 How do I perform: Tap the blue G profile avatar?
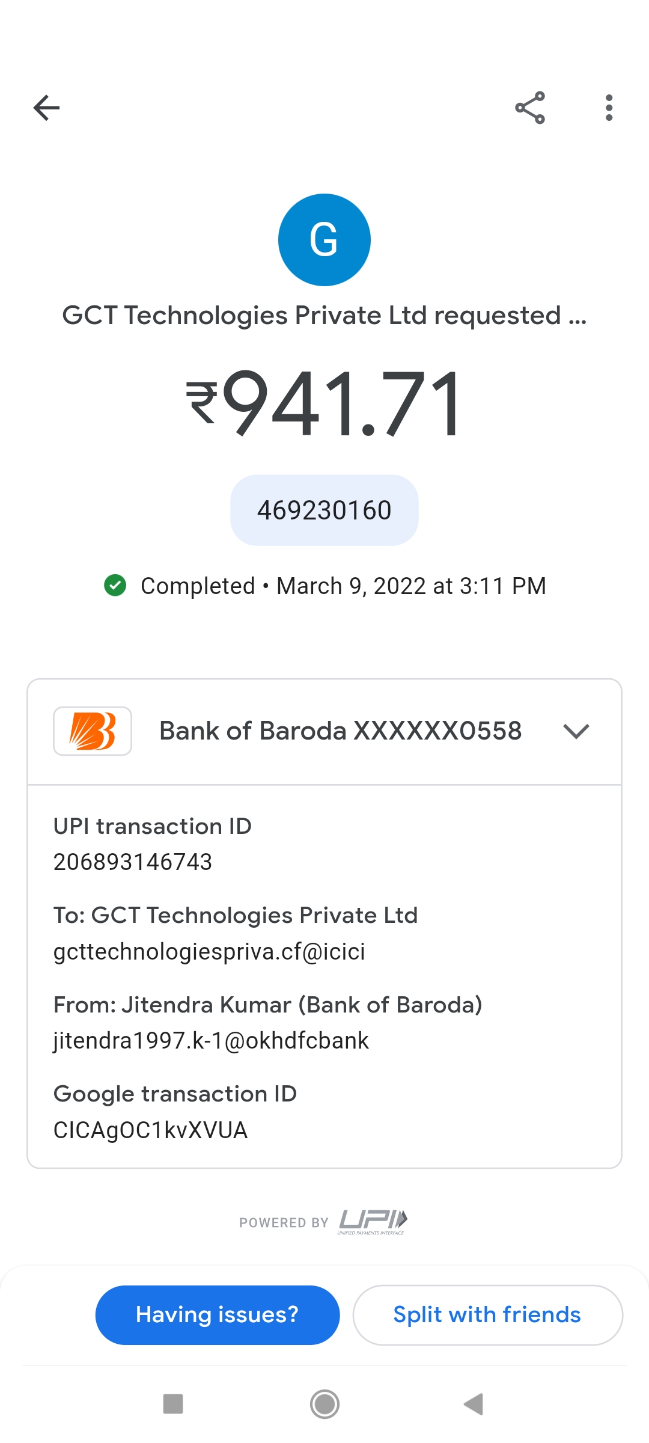tap(324, 240)
